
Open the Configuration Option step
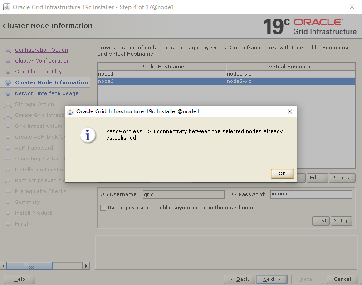(x=42, y=50)
